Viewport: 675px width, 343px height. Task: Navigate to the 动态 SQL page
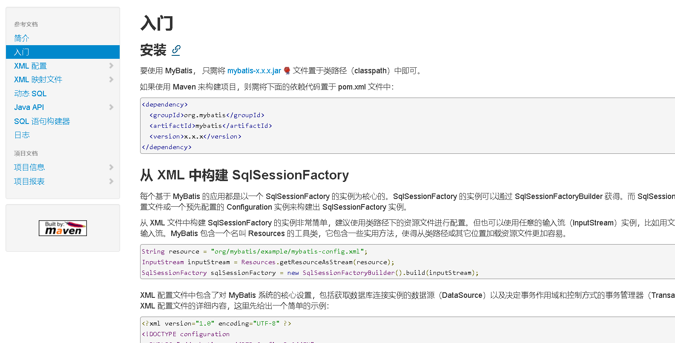30,94
